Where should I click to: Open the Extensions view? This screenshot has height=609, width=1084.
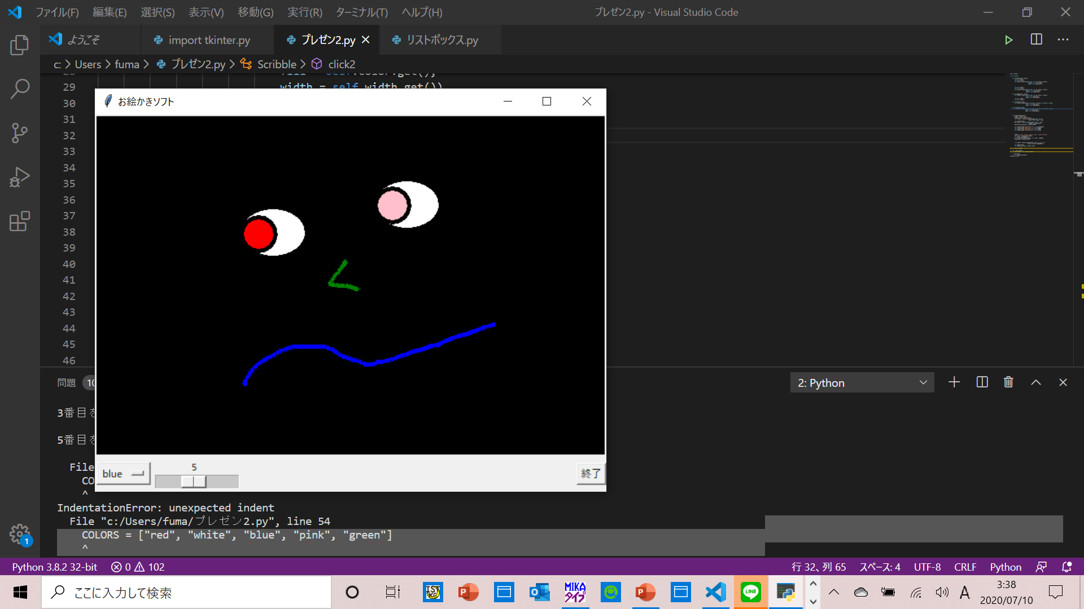(x=20, y=221)
